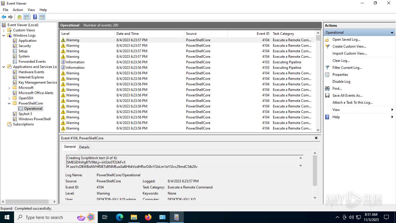
Task: Click the console tree horizontal scrollbar
Action: point(27,202)
